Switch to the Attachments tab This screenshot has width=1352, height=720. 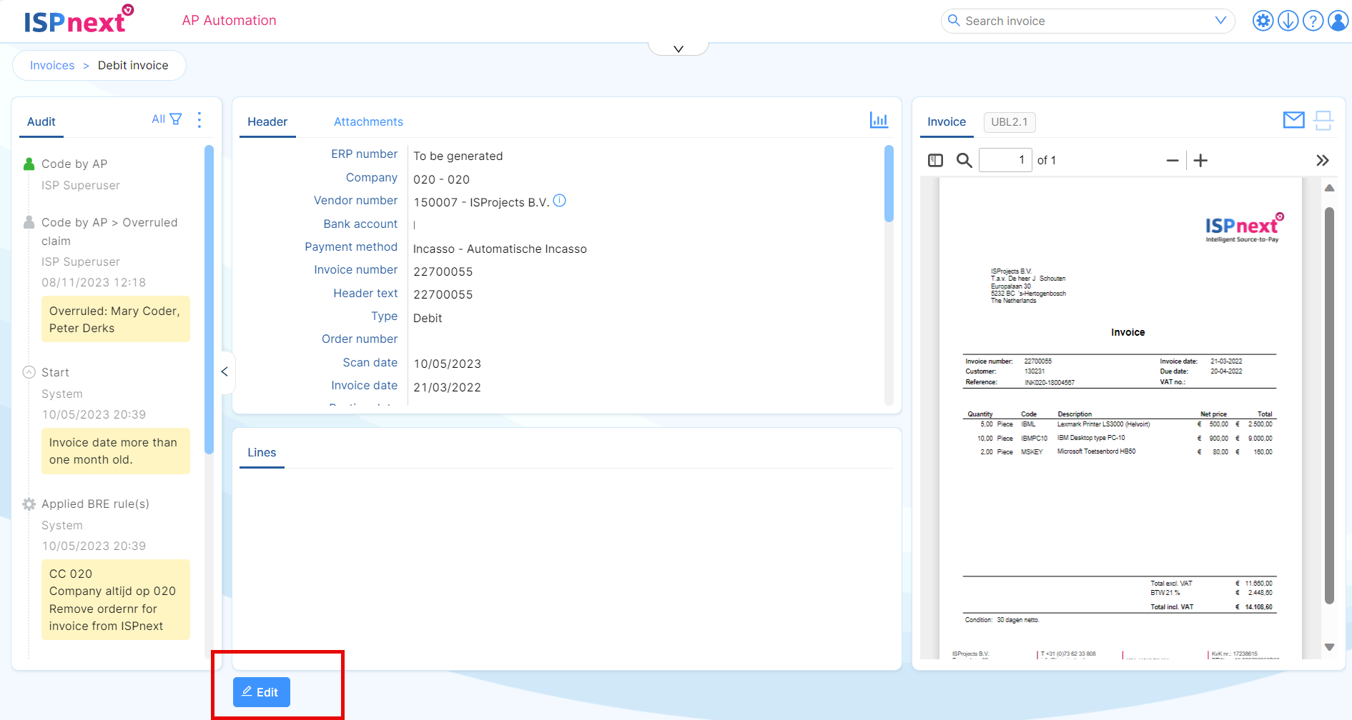pos(368,121)
